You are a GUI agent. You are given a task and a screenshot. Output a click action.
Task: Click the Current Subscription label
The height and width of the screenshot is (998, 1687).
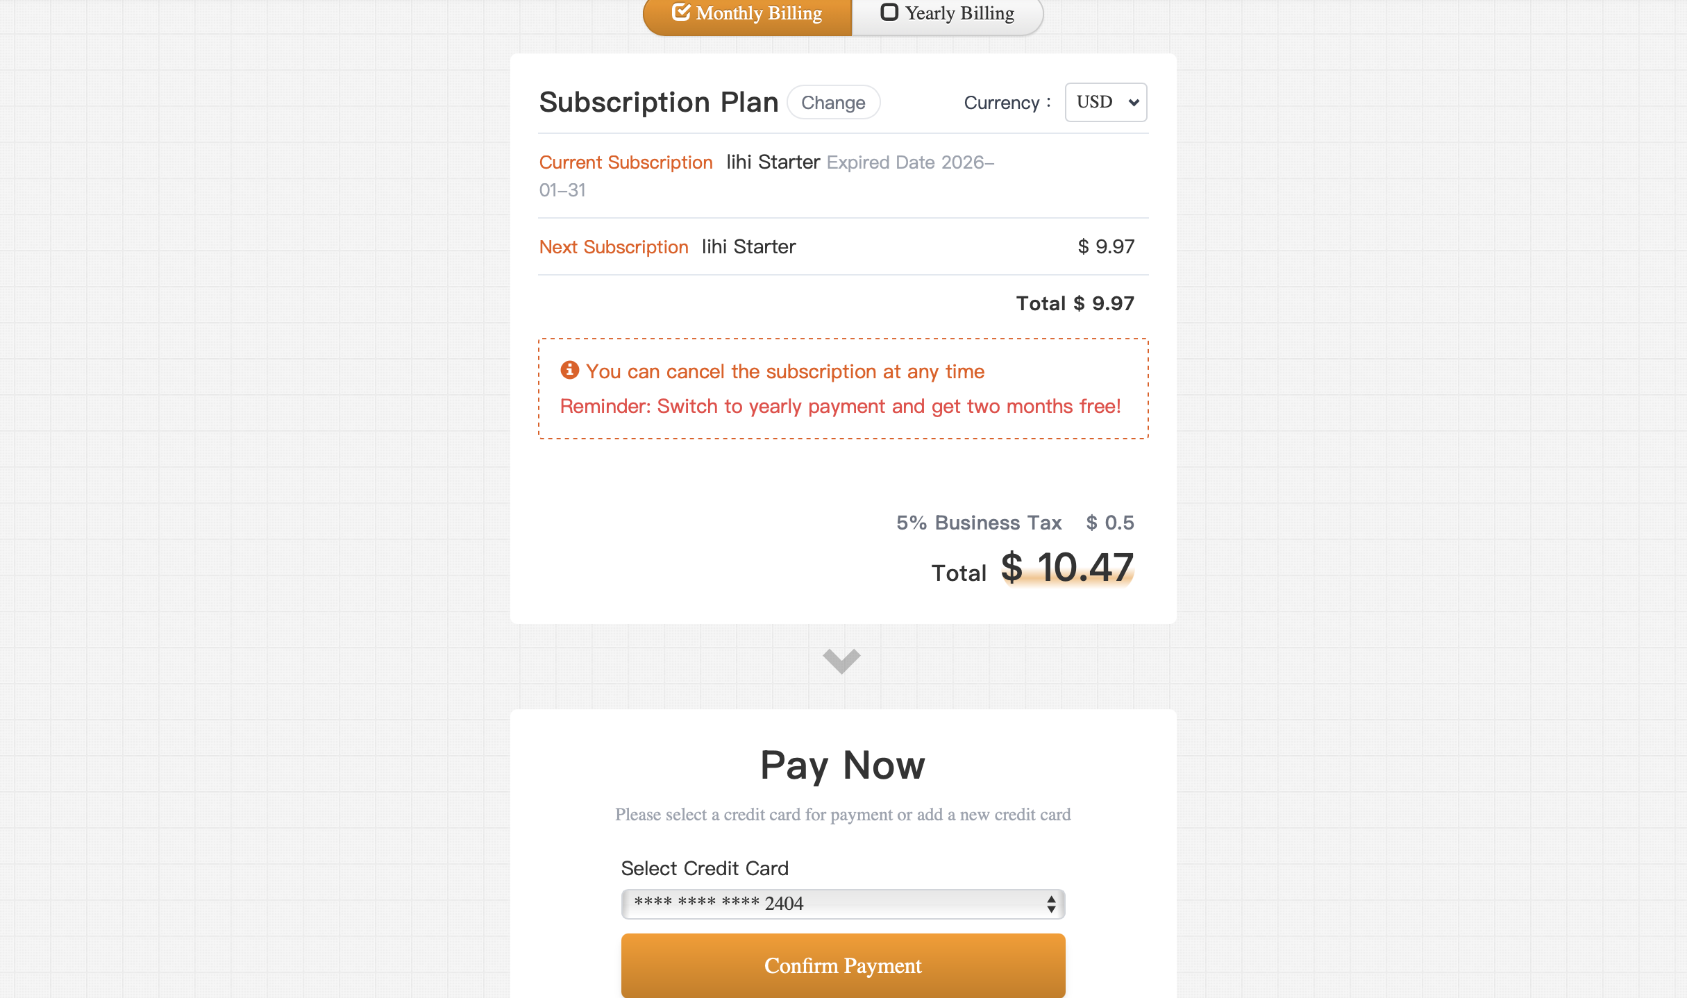(626, 162)
